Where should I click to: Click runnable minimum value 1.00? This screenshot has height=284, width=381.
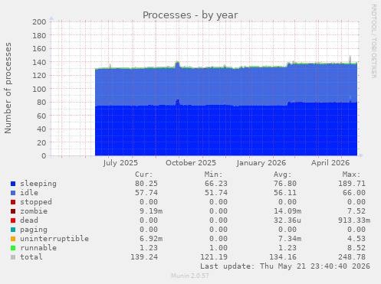pyautogui.click(x=218, y=248)
